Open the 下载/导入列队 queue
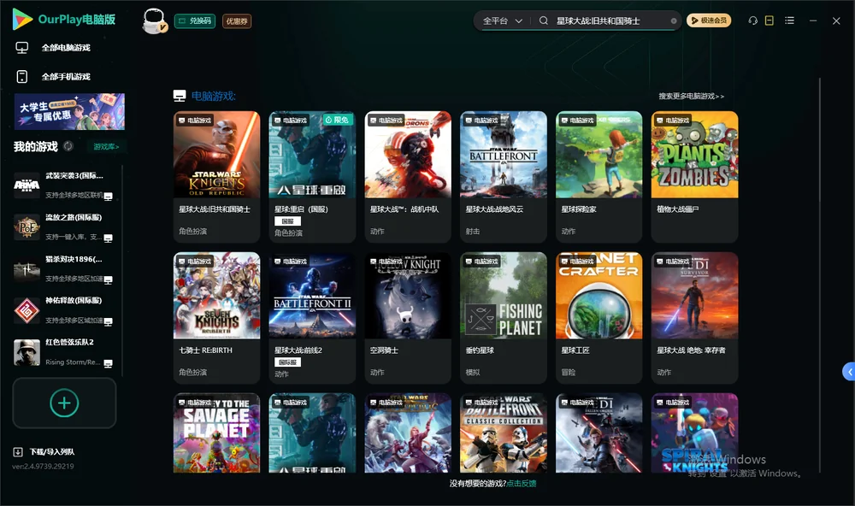Screen dimensions: 855x506 tap(52, 452)
